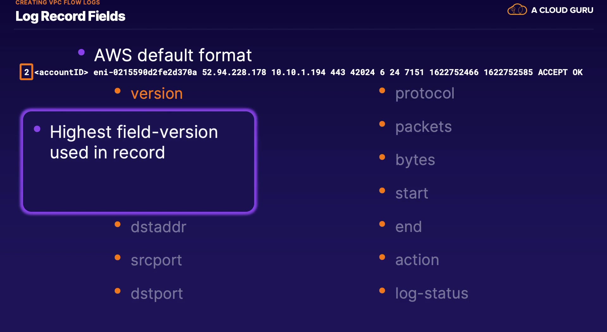The width and height of the screenshot is (607, 332).
Task: Click the ACCEPT value in the log record
Action: point(553,72)
